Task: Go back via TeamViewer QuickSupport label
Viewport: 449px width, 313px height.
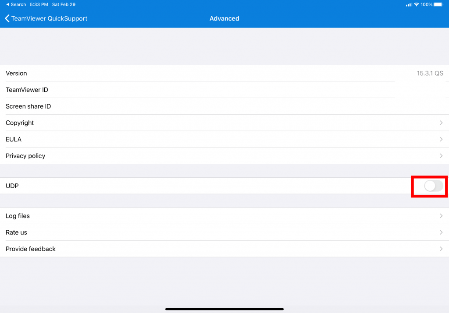Action: [49, 18]
